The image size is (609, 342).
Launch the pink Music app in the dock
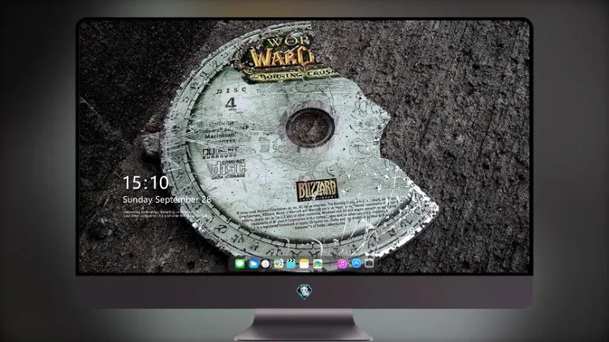click(x=343, y=263)
